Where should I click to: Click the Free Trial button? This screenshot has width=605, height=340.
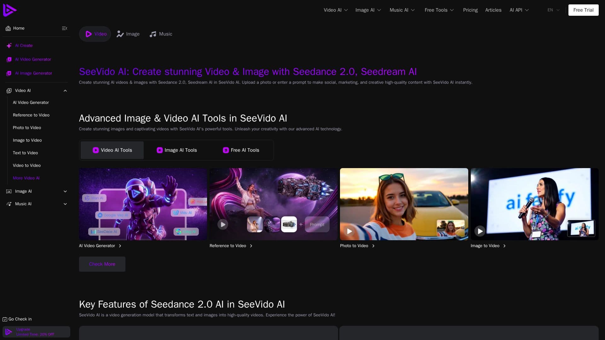[583, 10]
